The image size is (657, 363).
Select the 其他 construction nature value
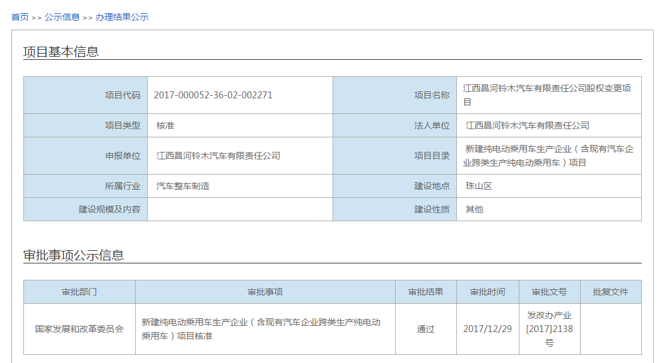[x=475, y=209]
